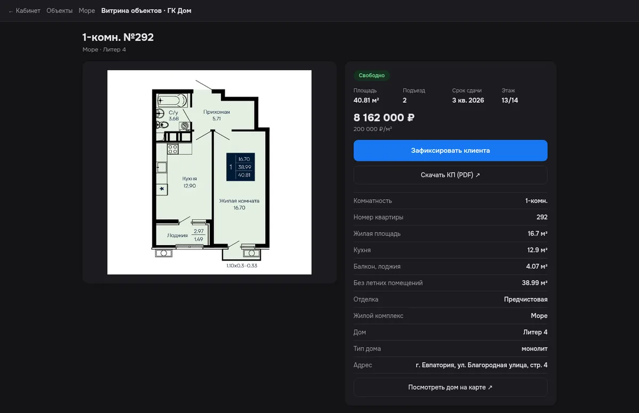Select the 40.81 м² area value
Image resolution: width=639 pixels, height=413 pixels.
366,100
